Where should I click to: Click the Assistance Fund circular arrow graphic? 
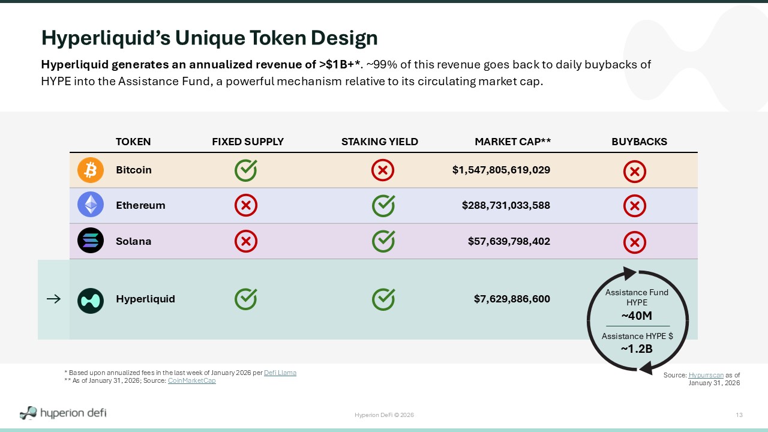pos(638,320)
